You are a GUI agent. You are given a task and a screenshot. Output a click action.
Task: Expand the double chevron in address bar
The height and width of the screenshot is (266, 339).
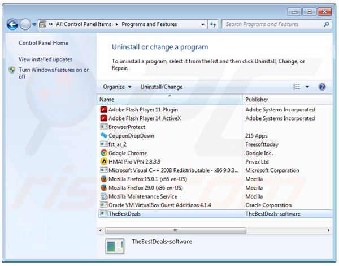click(x=51, y=24)
